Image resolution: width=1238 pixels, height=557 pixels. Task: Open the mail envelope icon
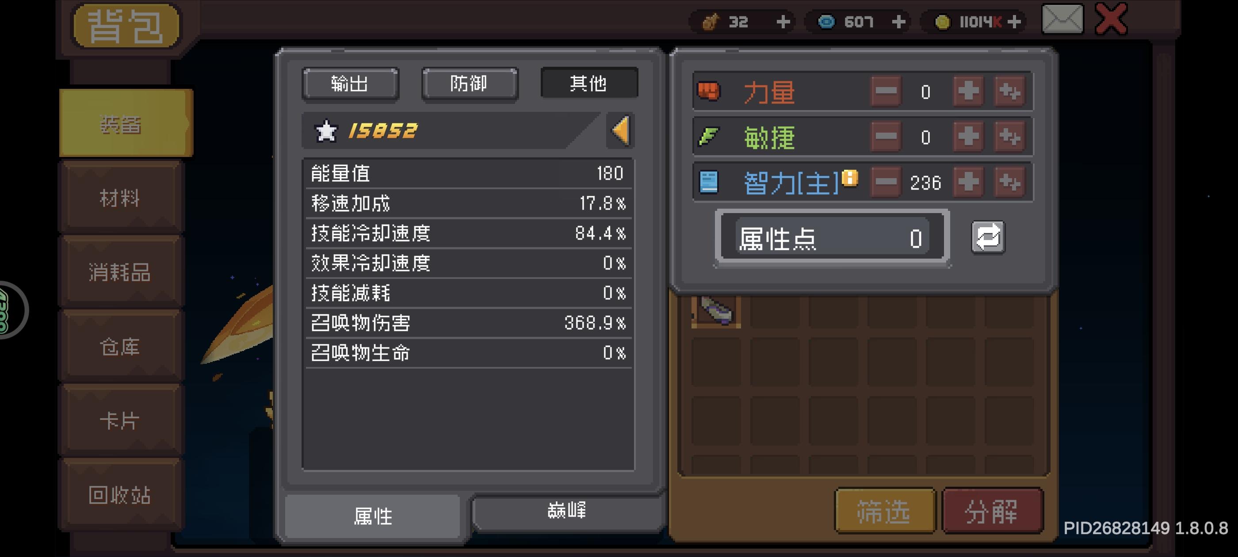click(x=1062, y=19)
